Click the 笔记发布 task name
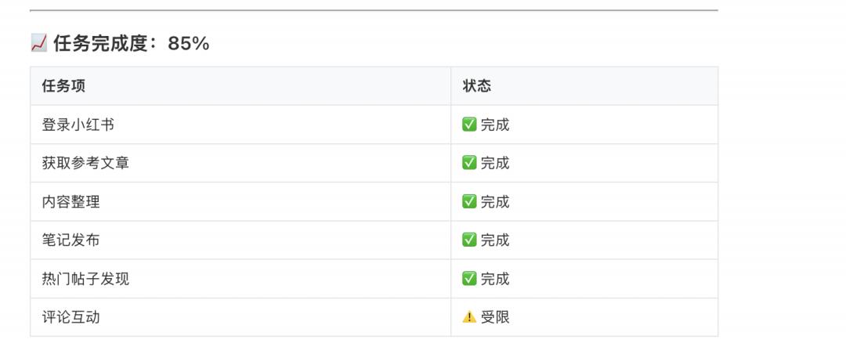 [70, 240]
